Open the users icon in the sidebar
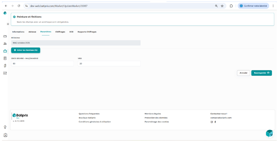Screen dimensions: 280x142 click(x=5, y=44)
